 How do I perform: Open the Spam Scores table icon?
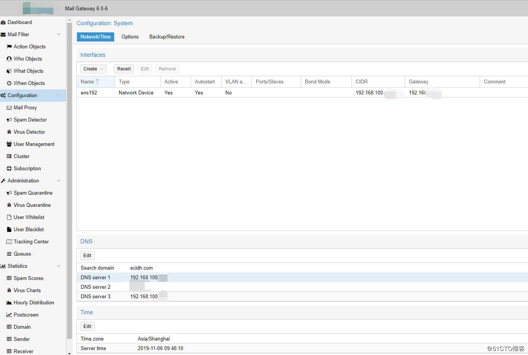pyautogui.click(x=9, y=278)
